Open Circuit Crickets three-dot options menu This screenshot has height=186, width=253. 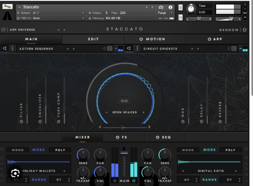[137, 48]
